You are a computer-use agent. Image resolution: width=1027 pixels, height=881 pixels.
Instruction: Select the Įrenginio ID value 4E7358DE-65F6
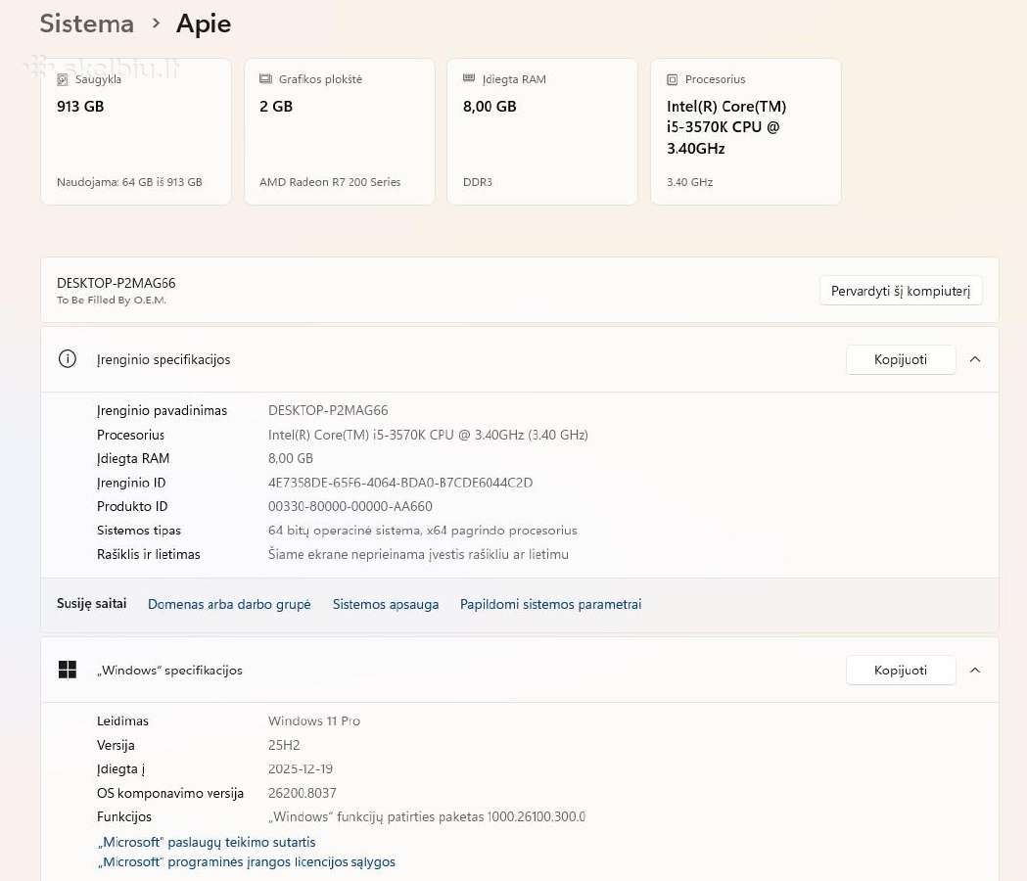pyautogui.click(x=400, y=483)
